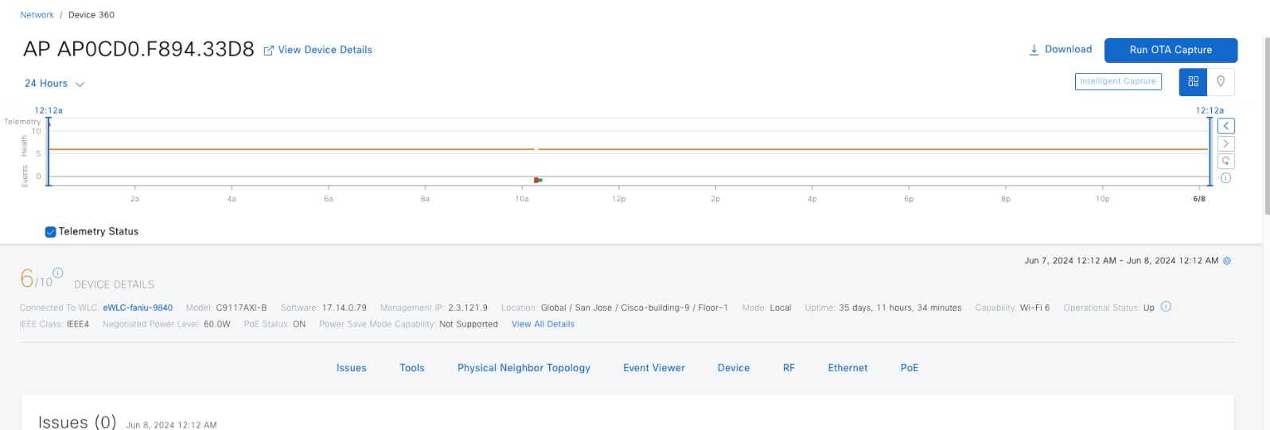Jump to the Issues section tab
The width and height of the screenshot is (1270, 430).
[351, 368]
